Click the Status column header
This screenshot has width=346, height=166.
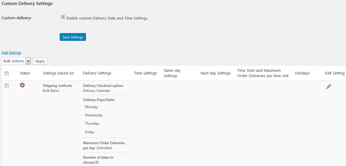coord(25,73)
